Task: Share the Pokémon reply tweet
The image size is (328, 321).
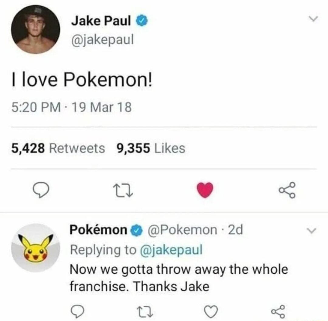Action: (277, 311)
